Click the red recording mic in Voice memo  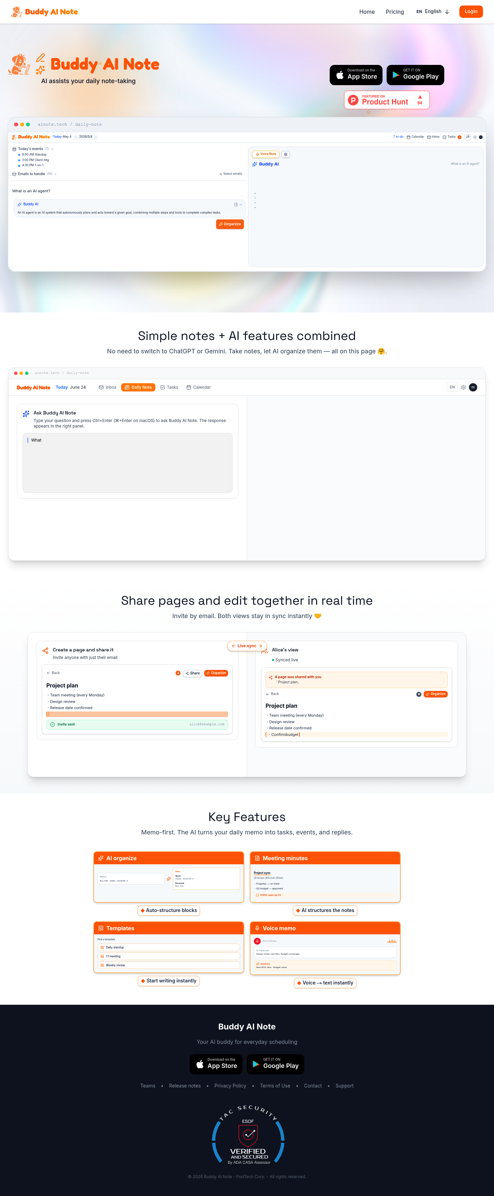point(257,941)
